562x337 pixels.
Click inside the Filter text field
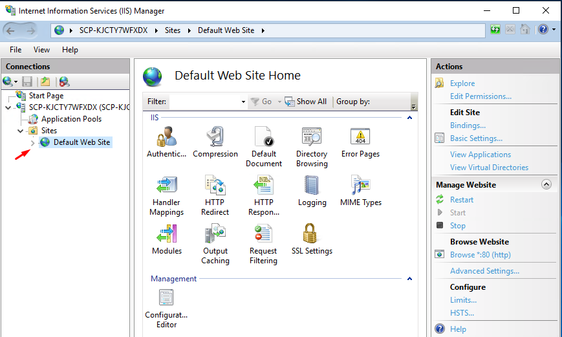(x=204, y=102)
